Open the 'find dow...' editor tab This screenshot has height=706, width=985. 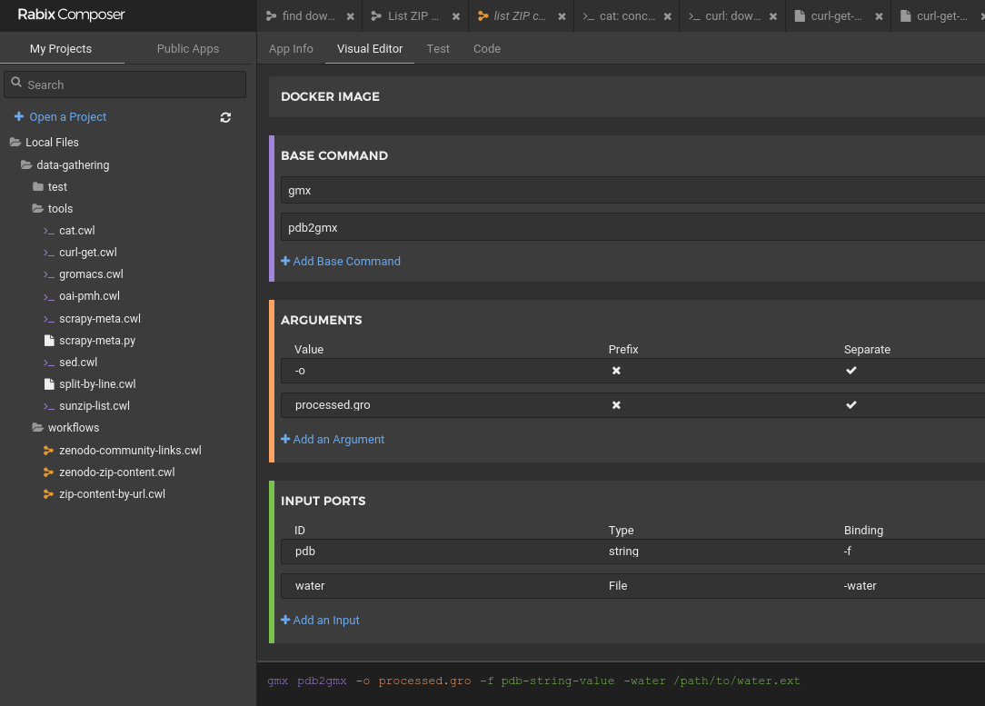(x=308, y=16)
